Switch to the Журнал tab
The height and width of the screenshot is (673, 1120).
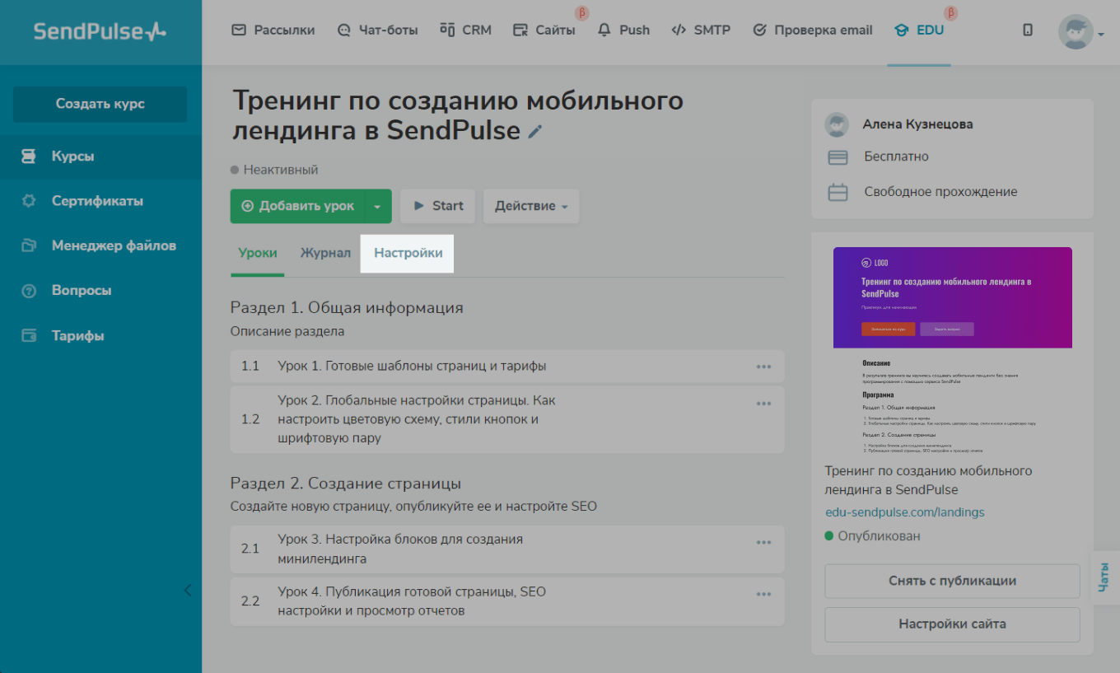(x=325, y=253)
